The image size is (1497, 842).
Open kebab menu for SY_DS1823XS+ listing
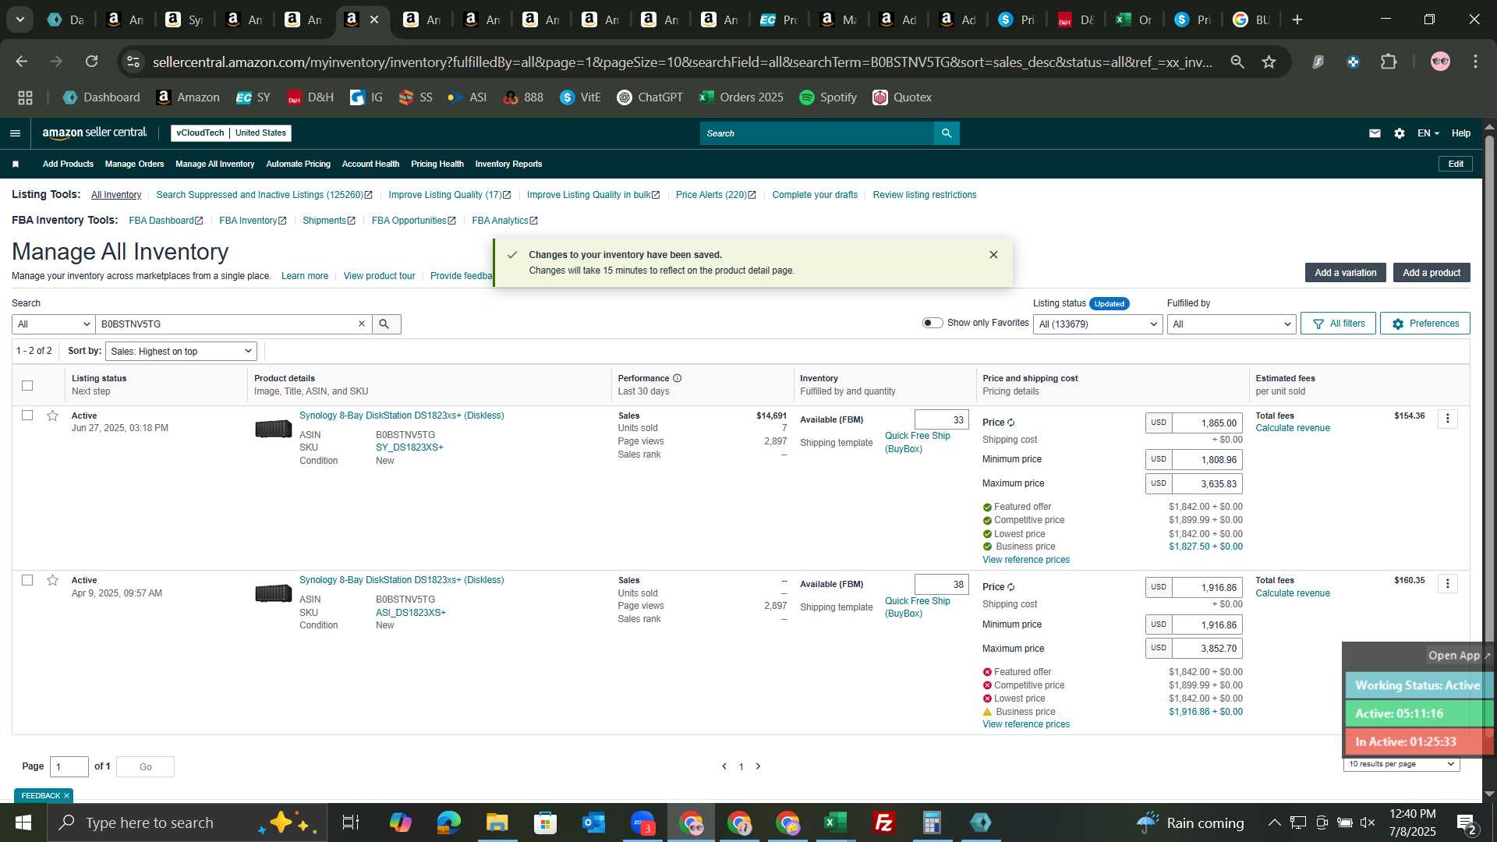coord(1447,419)
